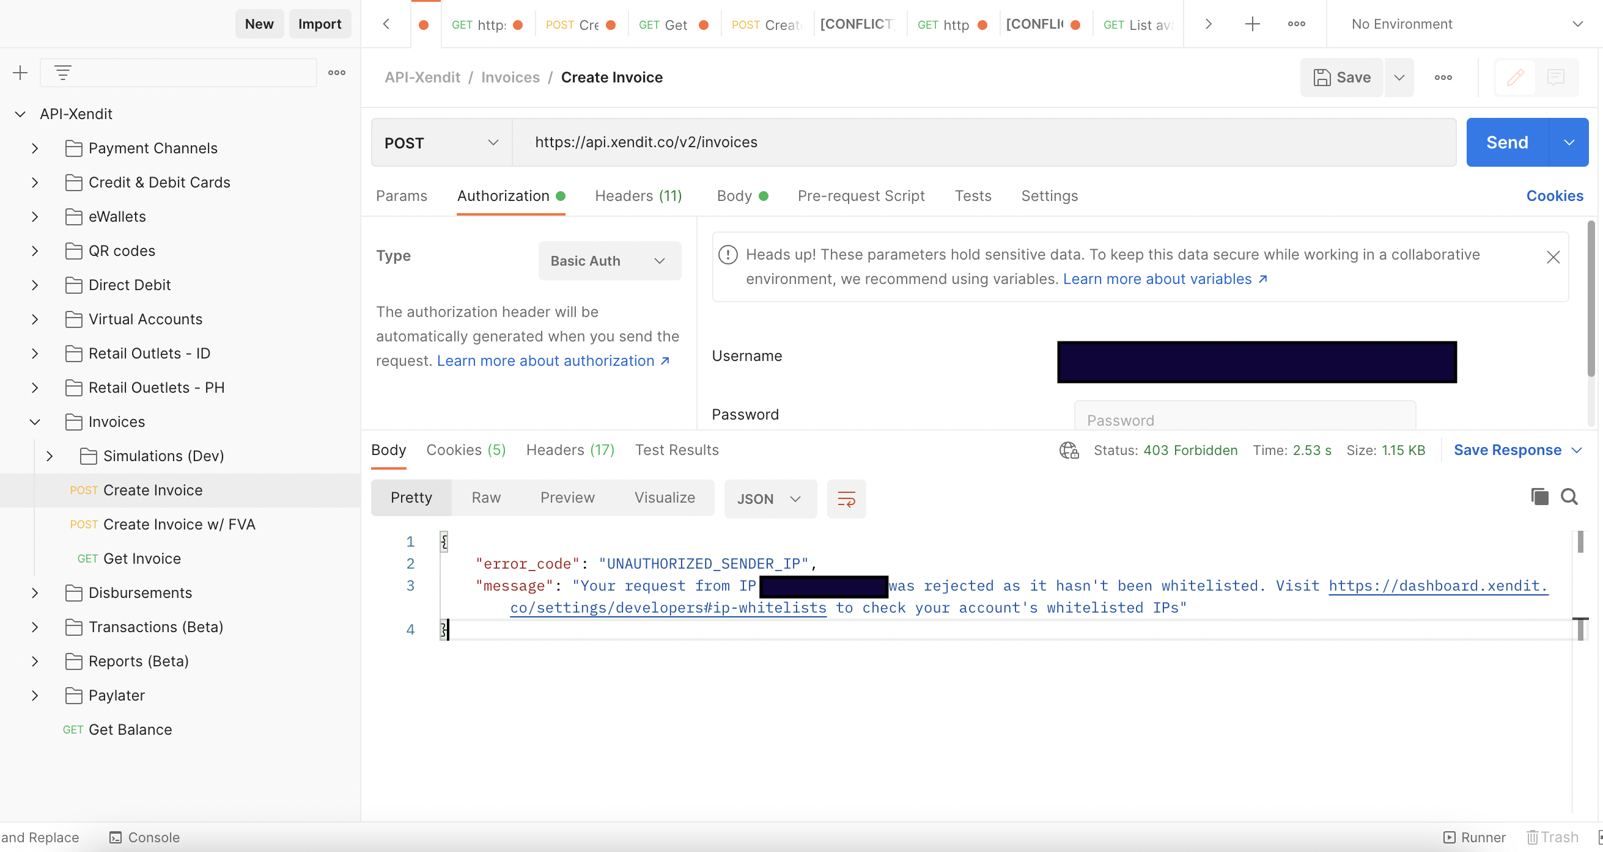Open the Cookies link
The width and height of the screenshot is (1603, 852).
[1554, 196]
